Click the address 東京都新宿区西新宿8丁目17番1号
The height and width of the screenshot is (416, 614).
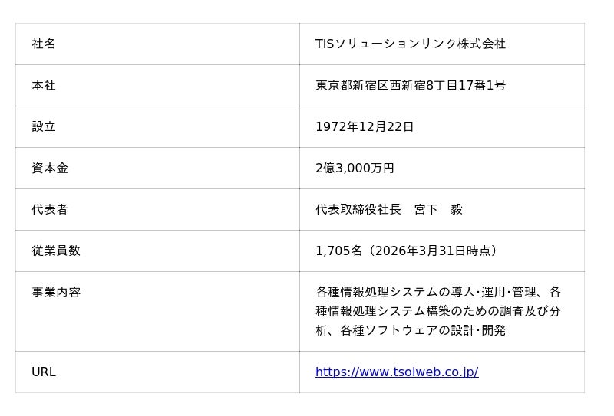tap(411, 85)
